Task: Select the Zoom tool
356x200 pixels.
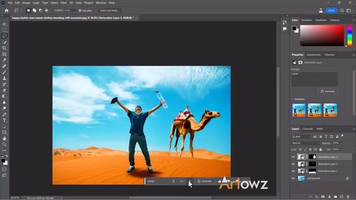Action: pyautogui.click(x=4, y=144)
